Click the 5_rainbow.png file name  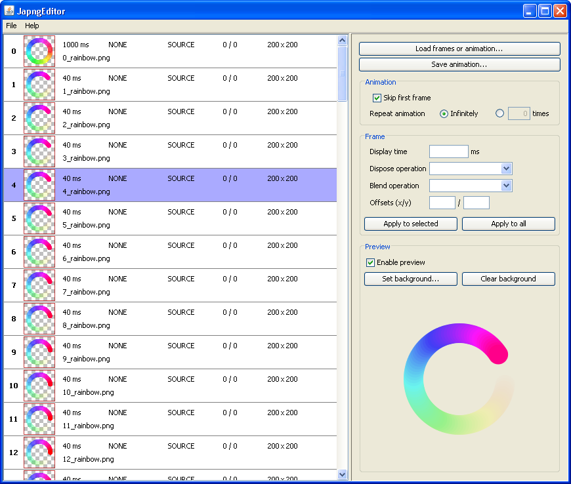point(86,225)
